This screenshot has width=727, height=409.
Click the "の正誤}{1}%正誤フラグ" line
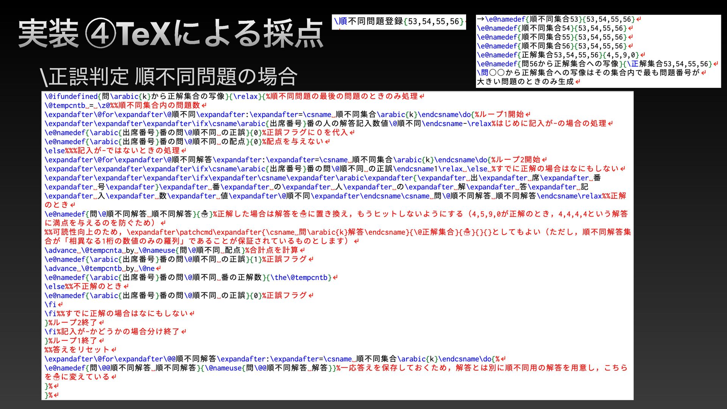tap(179, 259)
